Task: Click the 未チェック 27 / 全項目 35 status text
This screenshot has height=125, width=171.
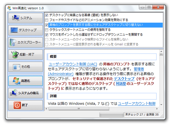Action: (142, 115)
